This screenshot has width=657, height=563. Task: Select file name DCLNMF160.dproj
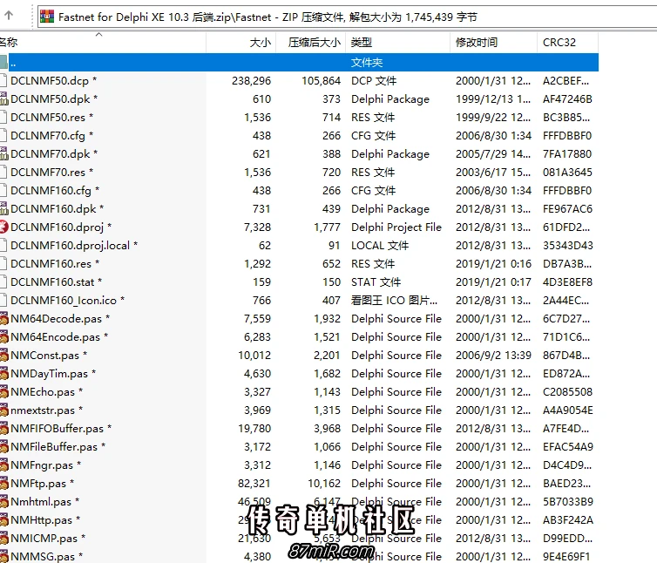coord(61,227)
